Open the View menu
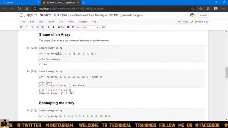Image resolution: width=228 pixels, height=128 pixels. point(41,22)
